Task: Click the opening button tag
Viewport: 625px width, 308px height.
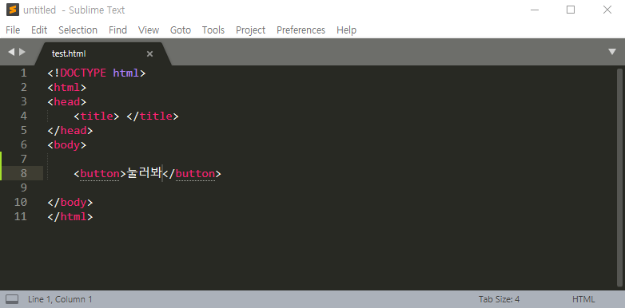Action: (100, 174)
